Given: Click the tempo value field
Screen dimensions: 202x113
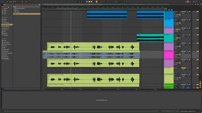Looking at the screenshot, I should (10, 2).
